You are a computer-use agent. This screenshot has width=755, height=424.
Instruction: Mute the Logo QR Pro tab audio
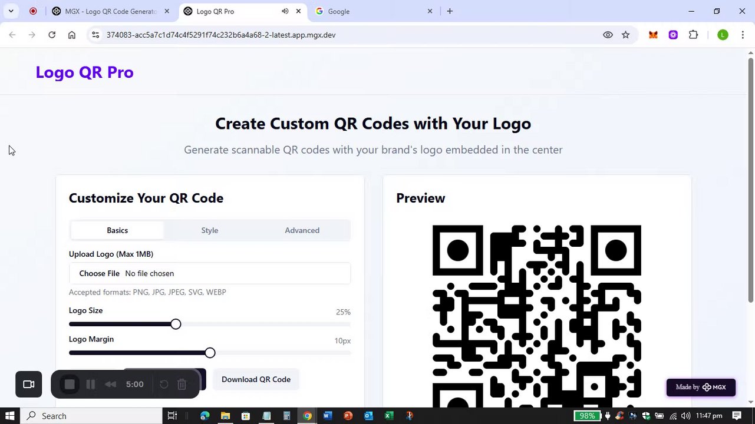[x=285, y=11]
